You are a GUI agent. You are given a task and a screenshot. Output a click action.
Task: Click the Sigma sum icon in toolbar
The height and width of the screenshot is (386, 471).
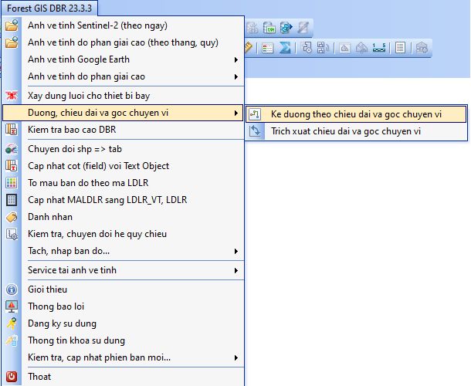(x=285, y=47)
